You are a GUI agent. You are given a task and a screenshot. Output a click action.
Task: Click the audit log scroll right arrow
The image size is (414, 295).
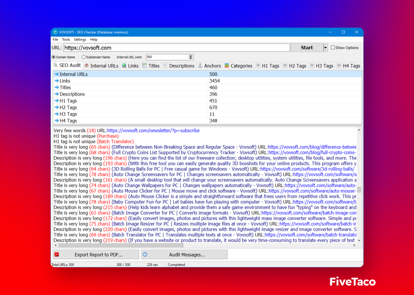[354, 245]
